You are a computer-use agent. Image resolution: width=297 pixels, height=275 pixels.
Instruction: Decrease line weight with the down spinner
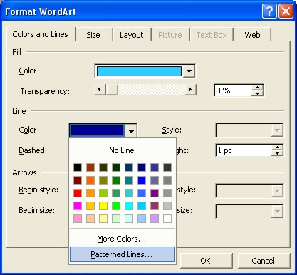coord(277,153)
